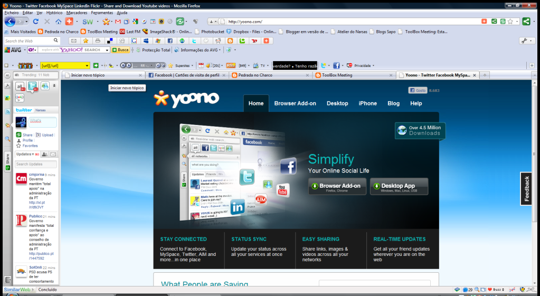Image resolution: width=540 pixels, height=296 pixels.
Task: Click the Facebook icon in the search toolbar
Action: click(x=170, y=41)
